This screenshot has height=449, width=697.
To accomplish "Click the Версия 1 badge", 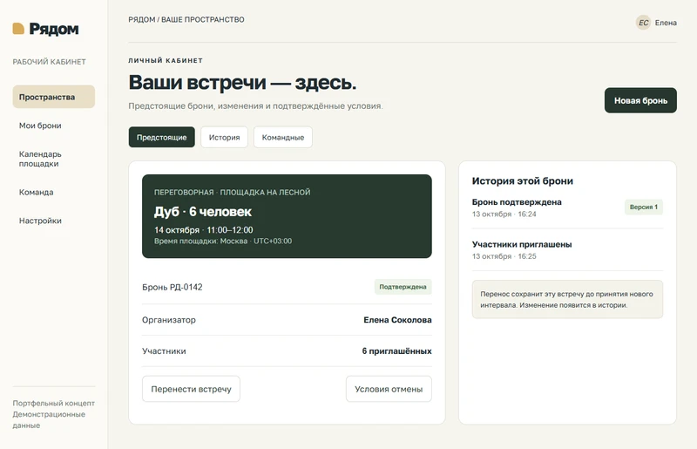I will tap(644, 207).
